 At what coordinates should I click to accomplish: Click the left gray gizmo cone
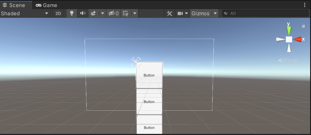point(281,40)
